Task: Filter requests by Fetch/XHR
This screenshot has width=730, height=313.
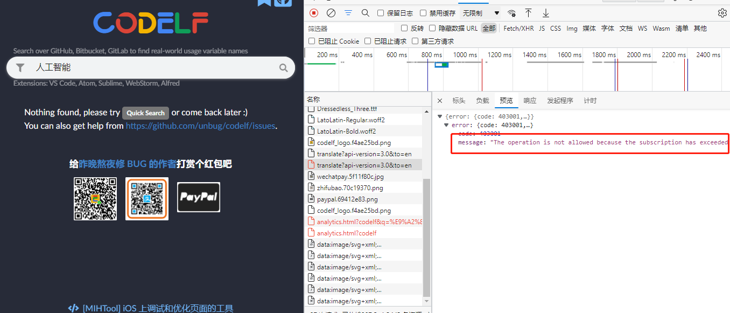Action: click(518, 29)
